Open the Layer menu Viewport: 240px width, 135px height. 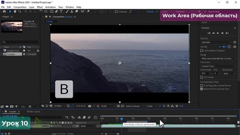pos(31,7)
